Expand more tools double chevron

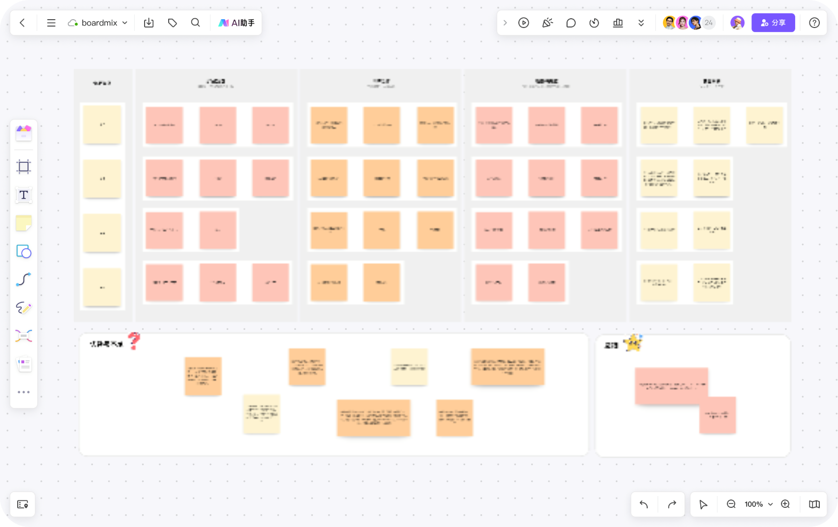tap(641, 23)
